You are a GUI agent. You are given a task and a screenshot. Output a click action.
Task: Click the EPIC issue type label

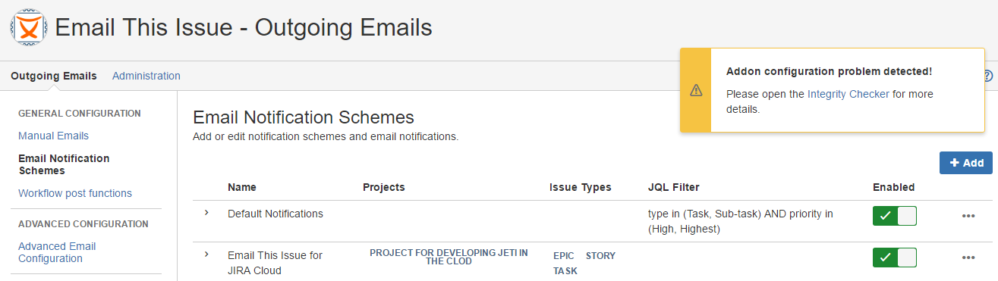(x=564, y=256)
